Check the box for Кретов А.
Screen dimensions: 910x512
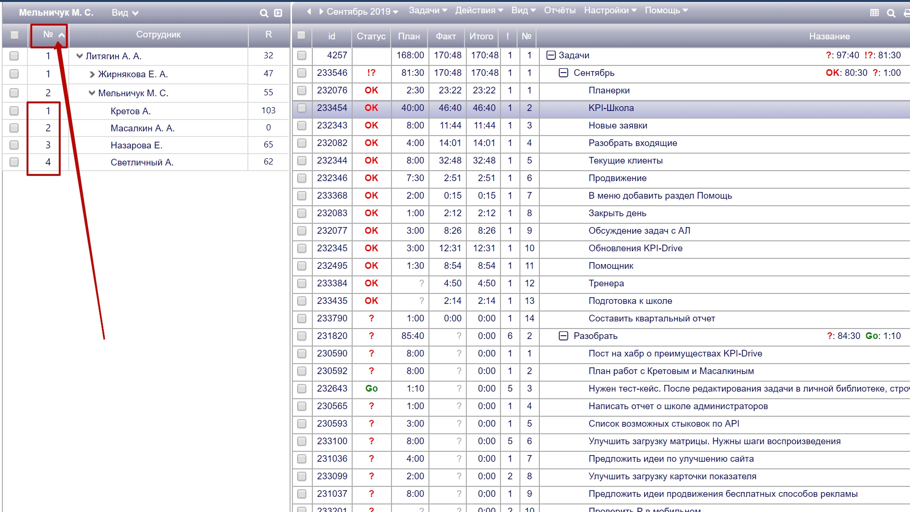[14, 111]
